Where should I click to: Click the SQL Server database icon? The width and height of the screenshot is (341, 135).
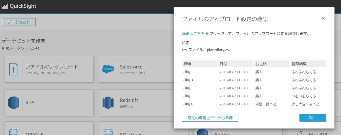[x=108, y=133]
